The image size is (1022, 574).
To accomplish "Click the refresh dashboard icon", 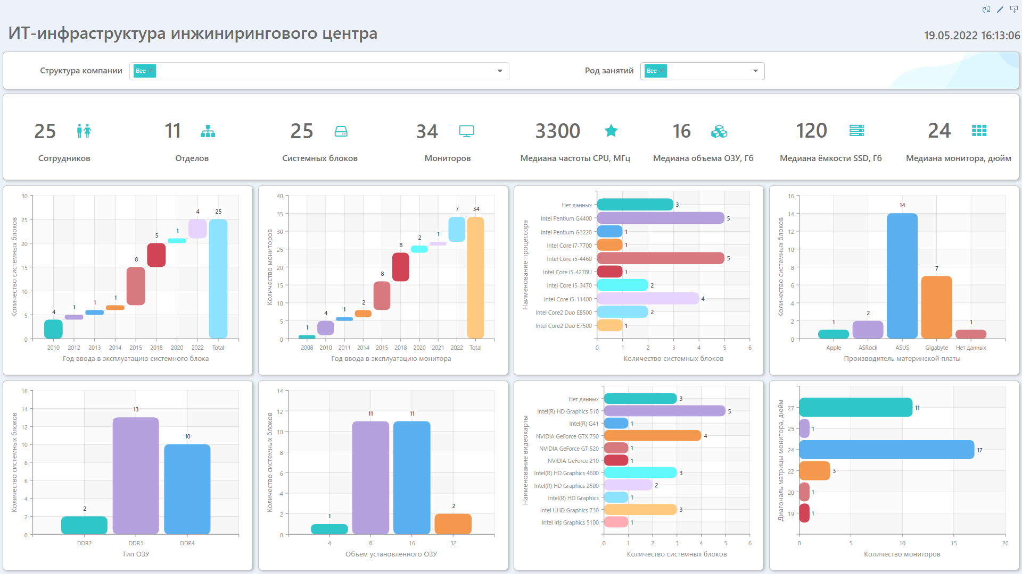I will click(986, 9).
